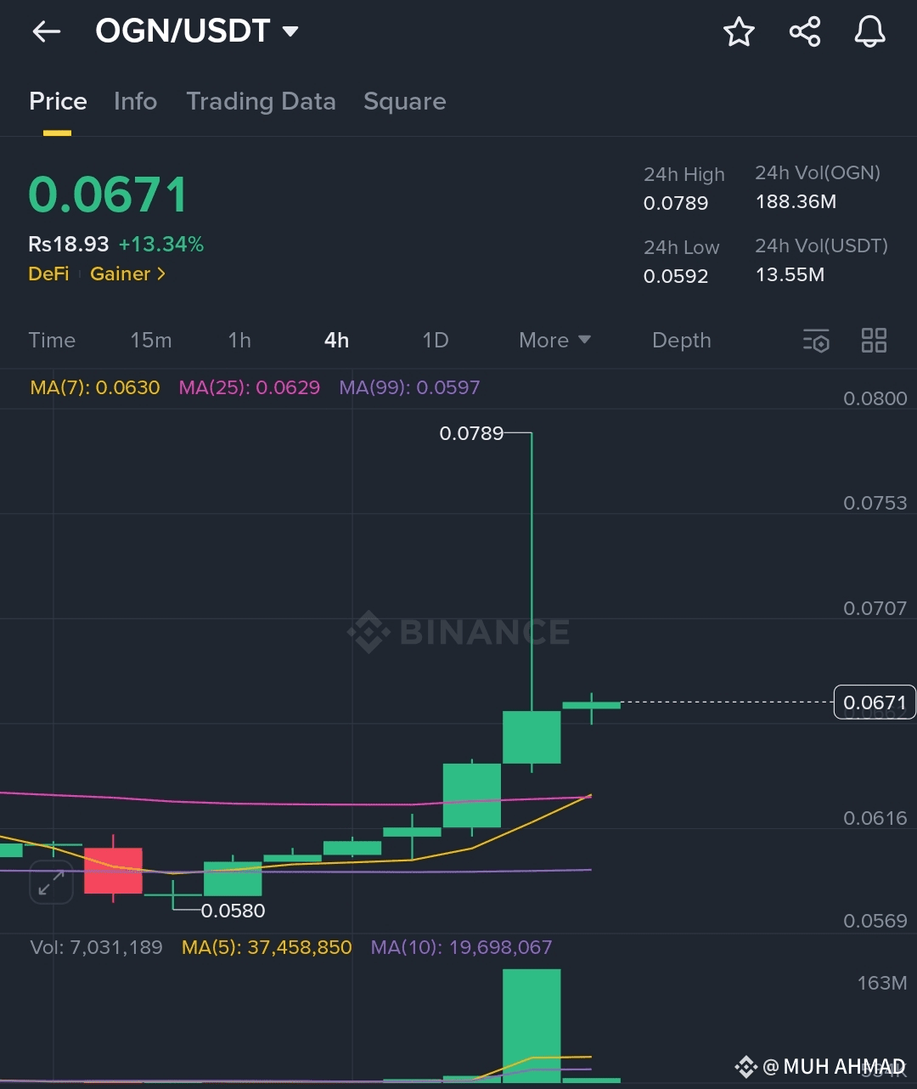Open the Depth chart view

pos(681,341)
